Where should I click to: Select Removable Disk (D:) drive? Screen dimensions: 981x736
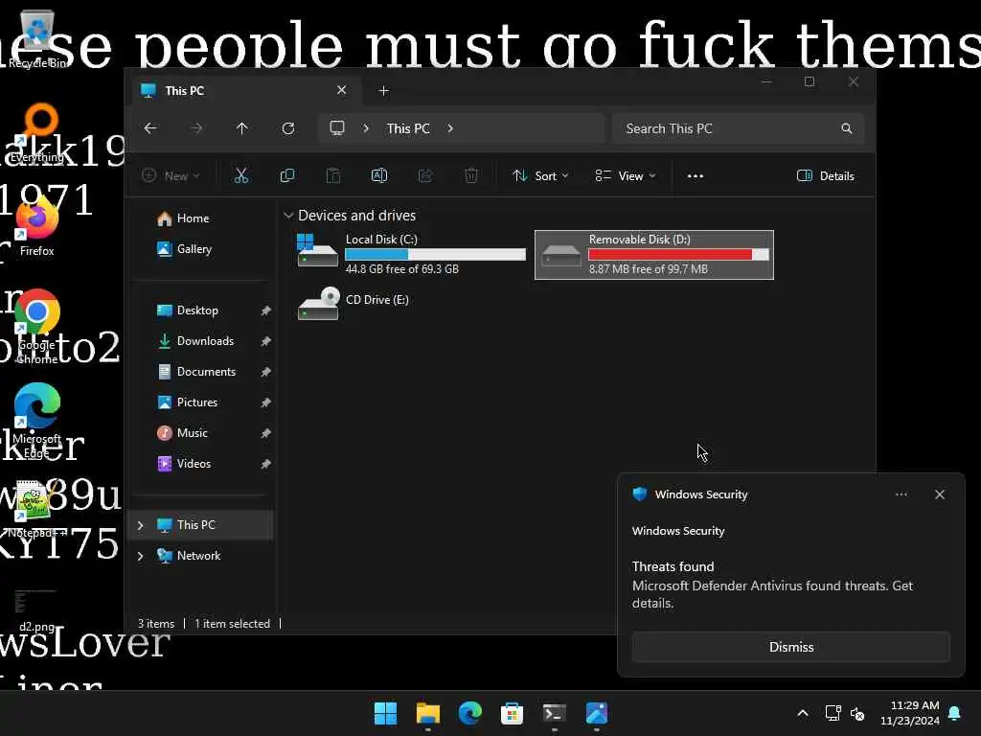pyautogui.click(x=654, y=255)
